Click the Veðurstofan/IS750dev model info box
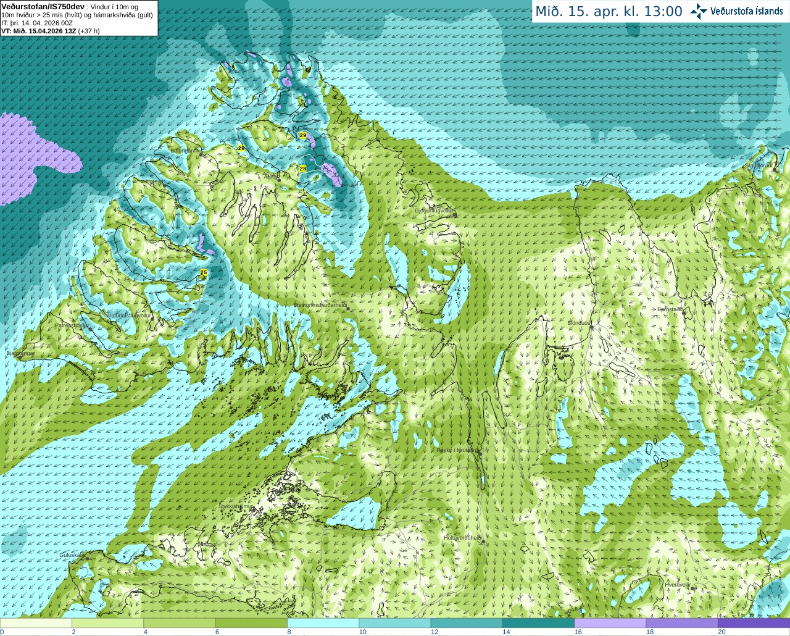The height and width of the screenshot is (636, 790). pos(79,18)
